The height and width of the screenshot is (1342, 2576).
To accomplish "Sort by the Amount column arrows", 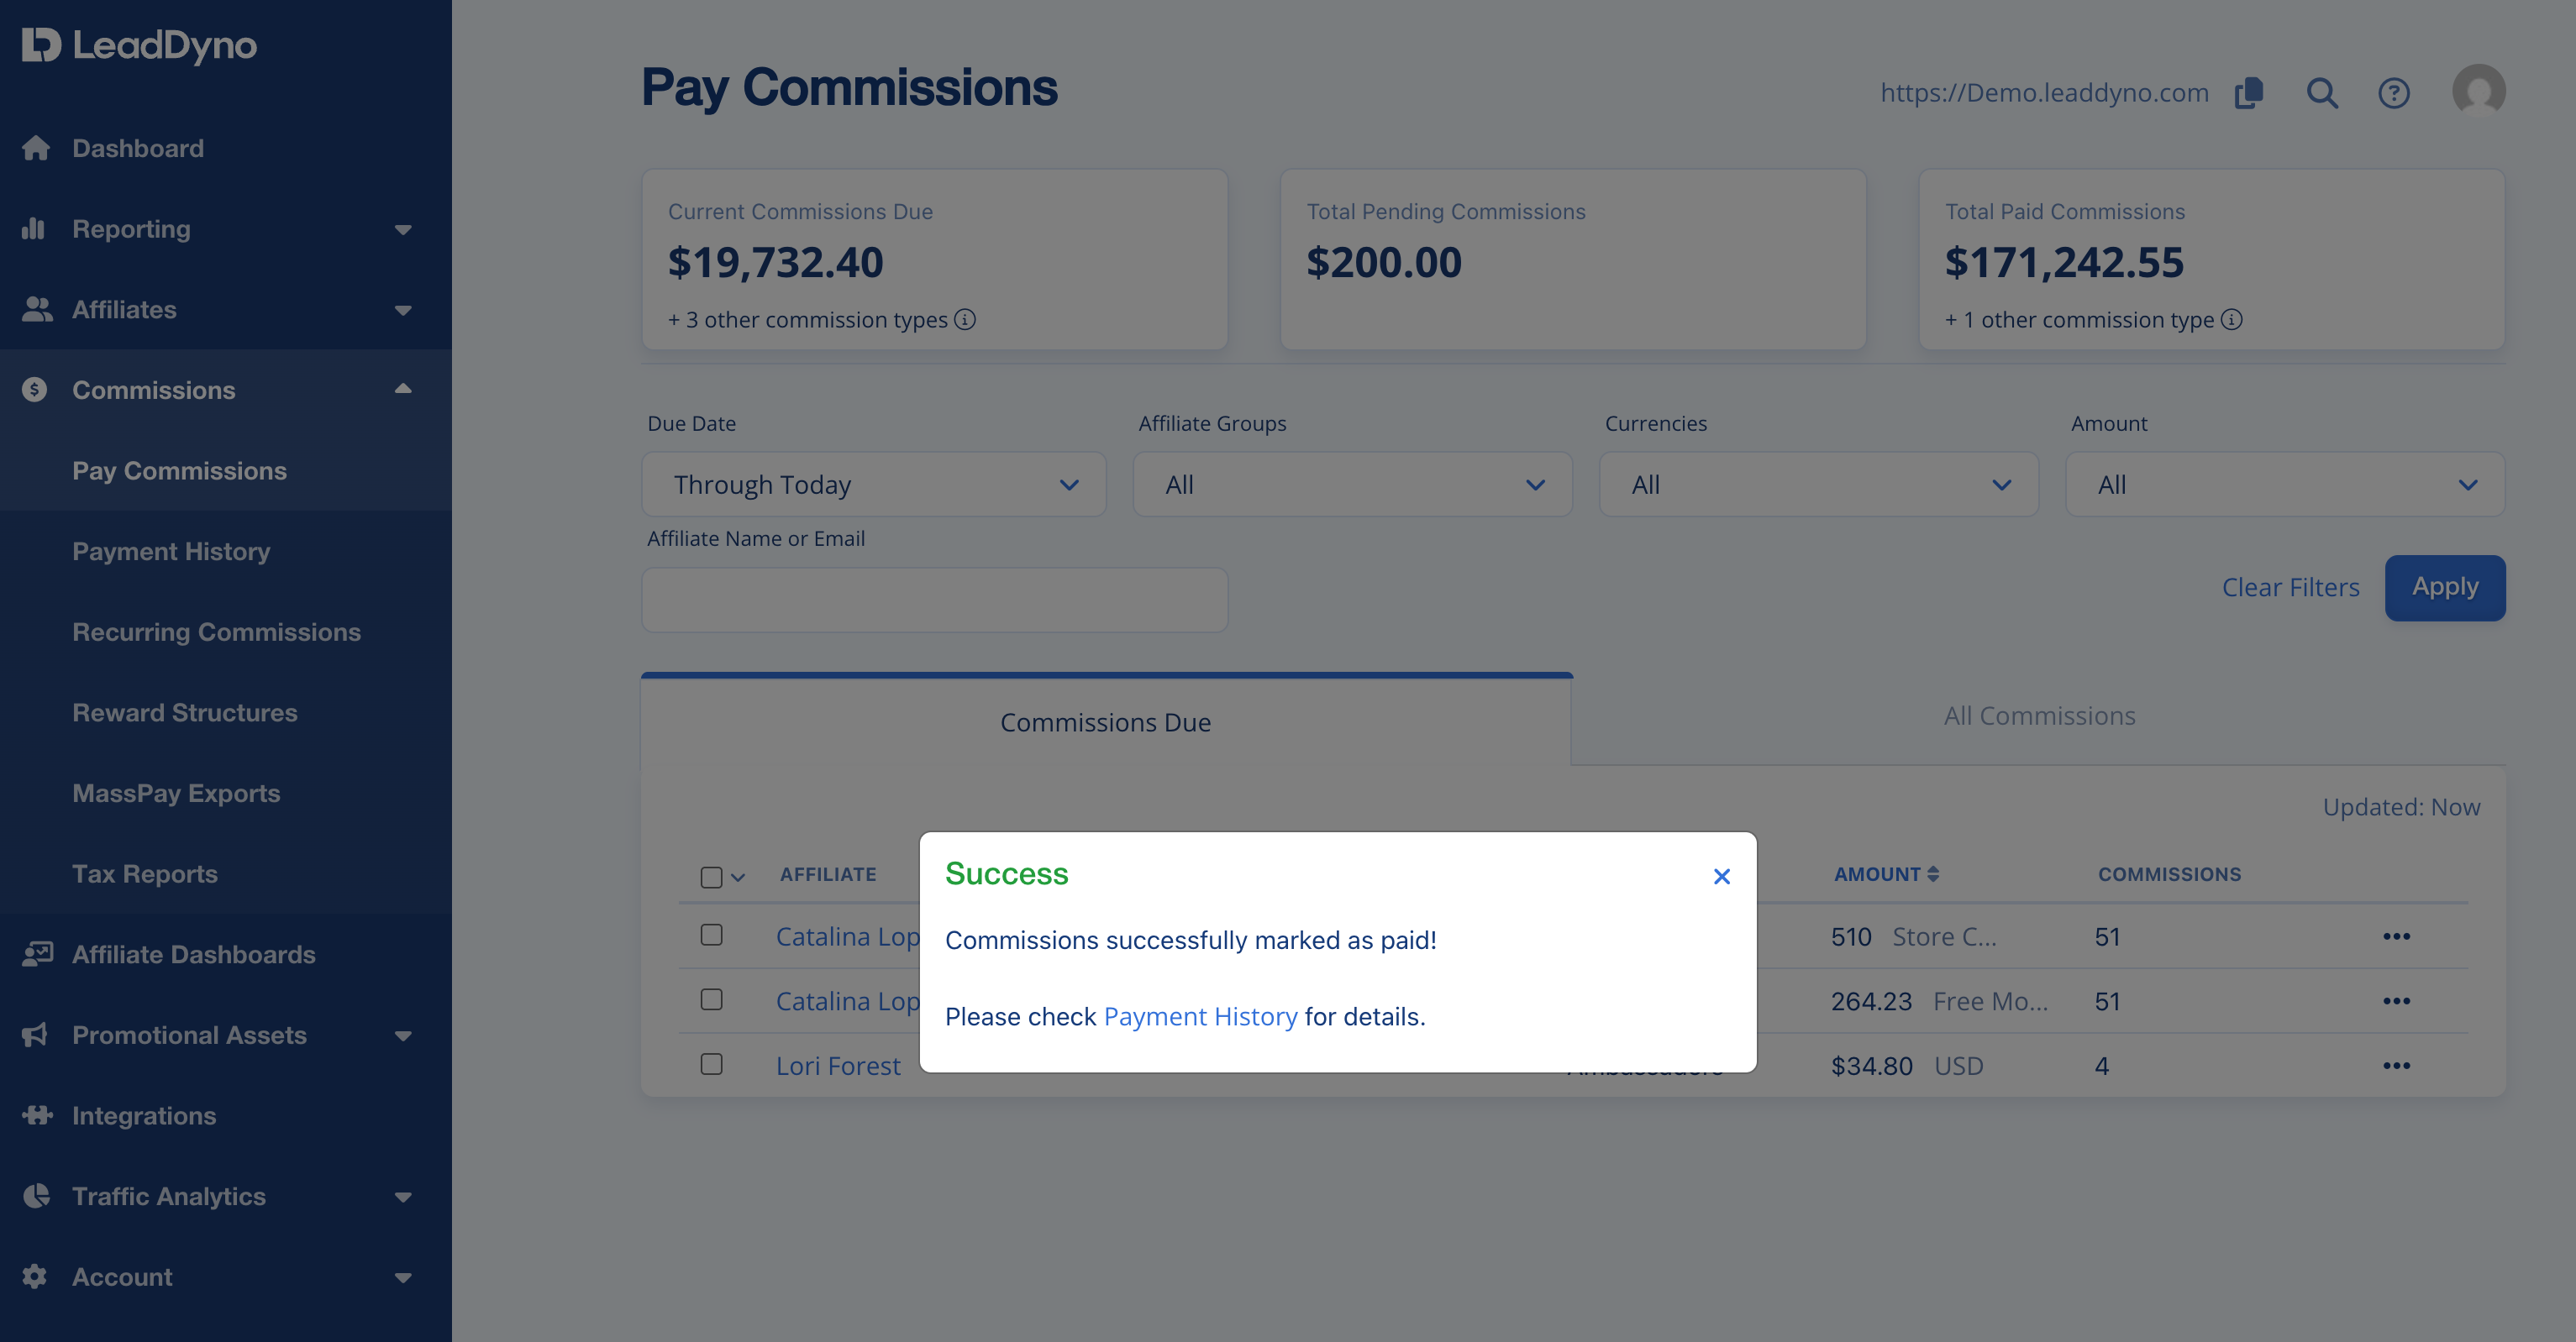I will (x=1933, y=874).
